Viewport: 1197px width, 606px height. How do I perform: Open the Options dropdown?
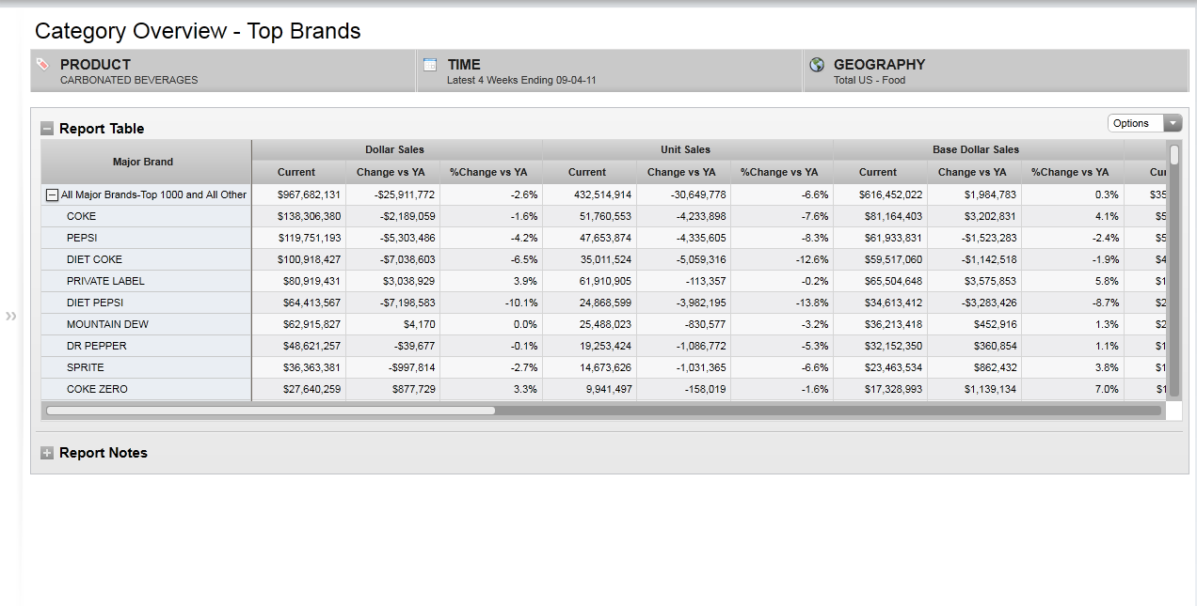tap(1144, 123)
